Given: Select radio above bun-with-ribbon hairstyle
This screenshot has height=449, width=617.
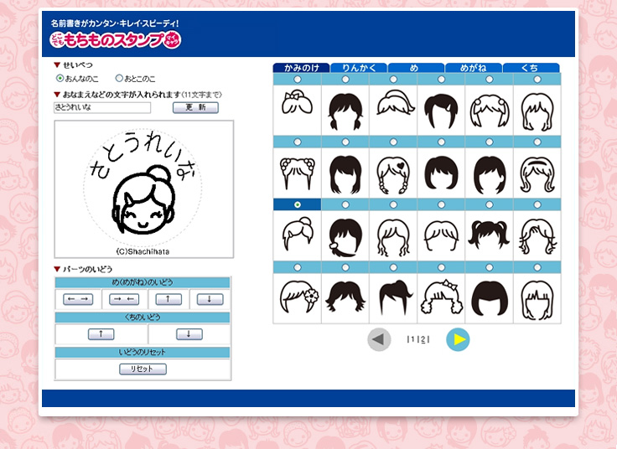Looking at the screenshot, I should 298,80.
